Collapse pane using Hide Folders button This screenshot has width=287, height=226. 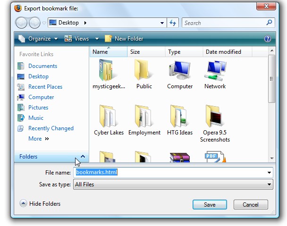40,203
